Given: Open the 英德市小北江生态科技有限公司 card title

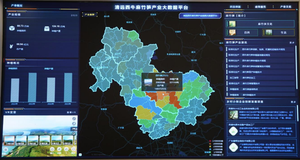Looking at the screenshot, I should click(244, 109).
